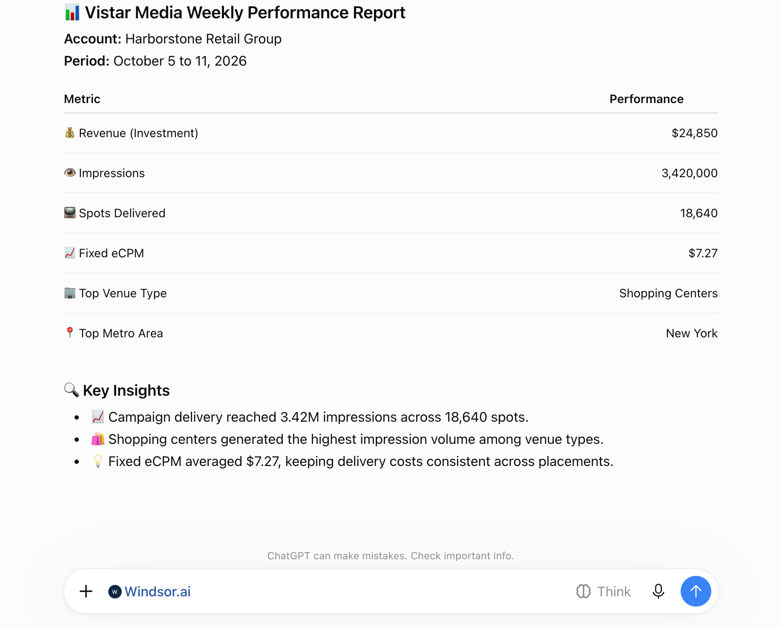The height and width of the screenshot is (627, 782).
Task: Click the Performance column header
Action: (x=647, y=99)
